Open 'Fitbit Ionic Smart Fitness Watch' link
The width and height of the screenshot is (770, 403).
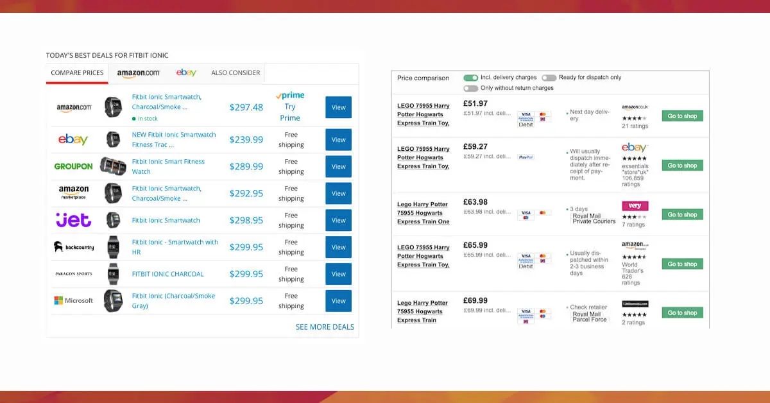tap(168, 167)
